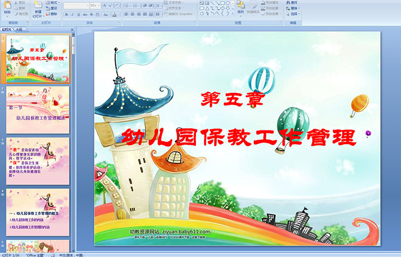Click the Shape Effects (形状效果) option

tap(272, 14)
